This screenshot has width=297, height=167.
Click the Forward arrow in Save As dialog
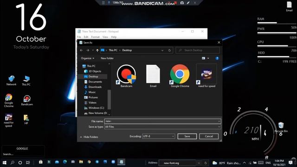pyautogui.click(x=88, y=51)
